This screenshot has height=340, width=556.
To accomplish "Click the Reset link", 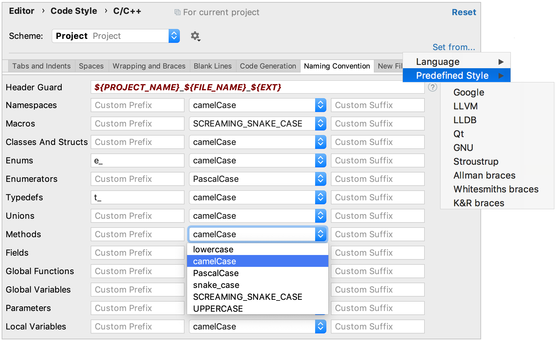I will (464, 13).
